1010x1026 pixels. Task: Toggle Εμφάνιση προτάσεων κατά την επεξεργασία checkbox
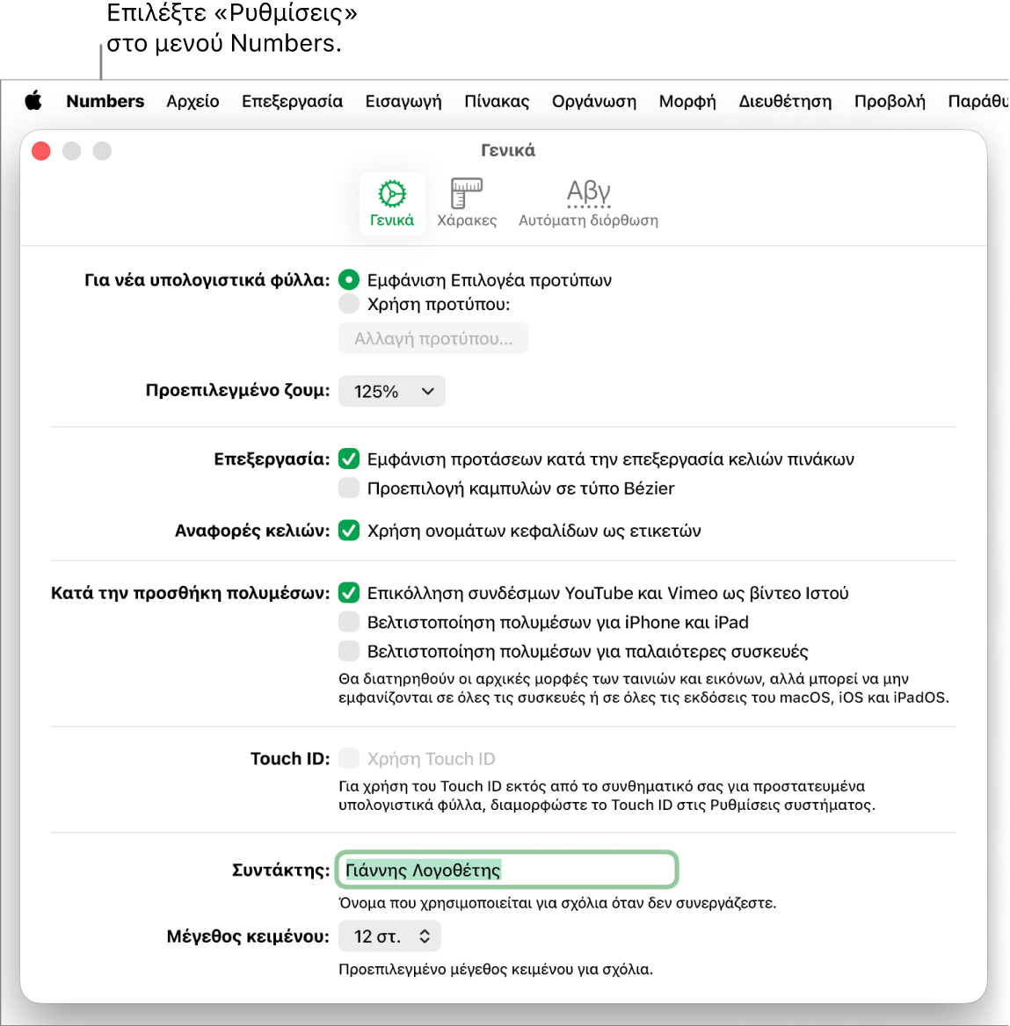[x=348, y=459]
